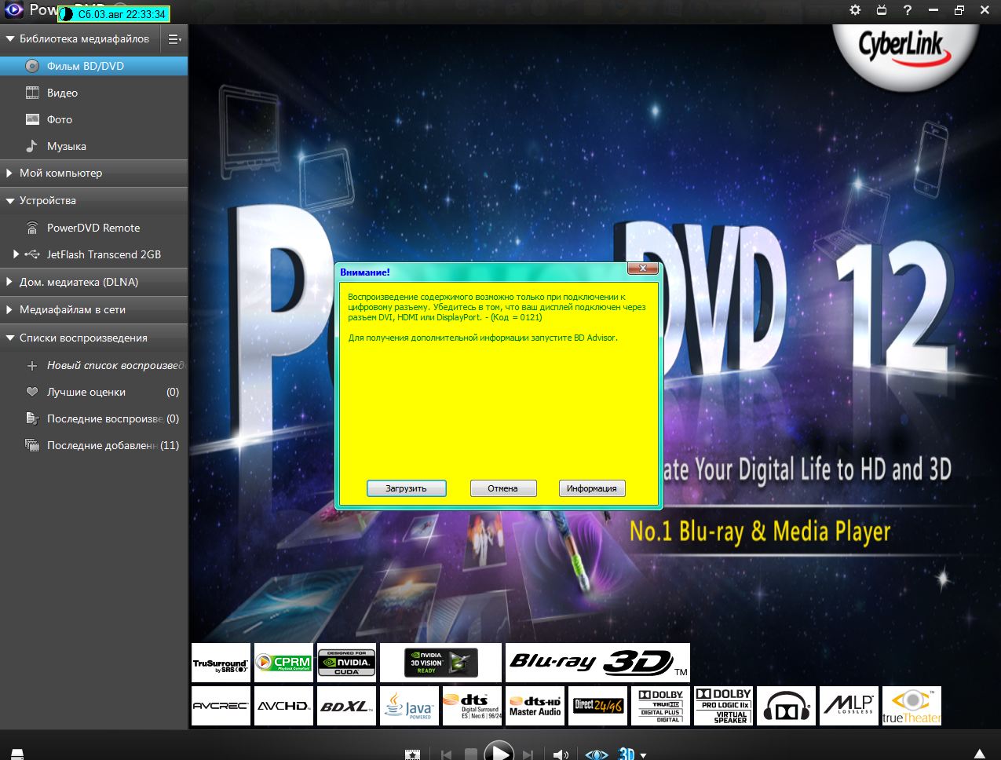Collapse Списки воспроизведения section
The width and height of the screenshot is (1001, 760).
click(10, 338)
